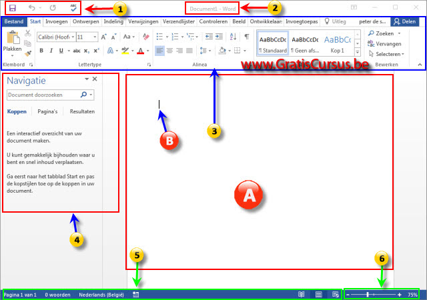The width and height of the screenshot is (427, 300).
Task: Click the zoom in plus button
Action: coord(399,295)
